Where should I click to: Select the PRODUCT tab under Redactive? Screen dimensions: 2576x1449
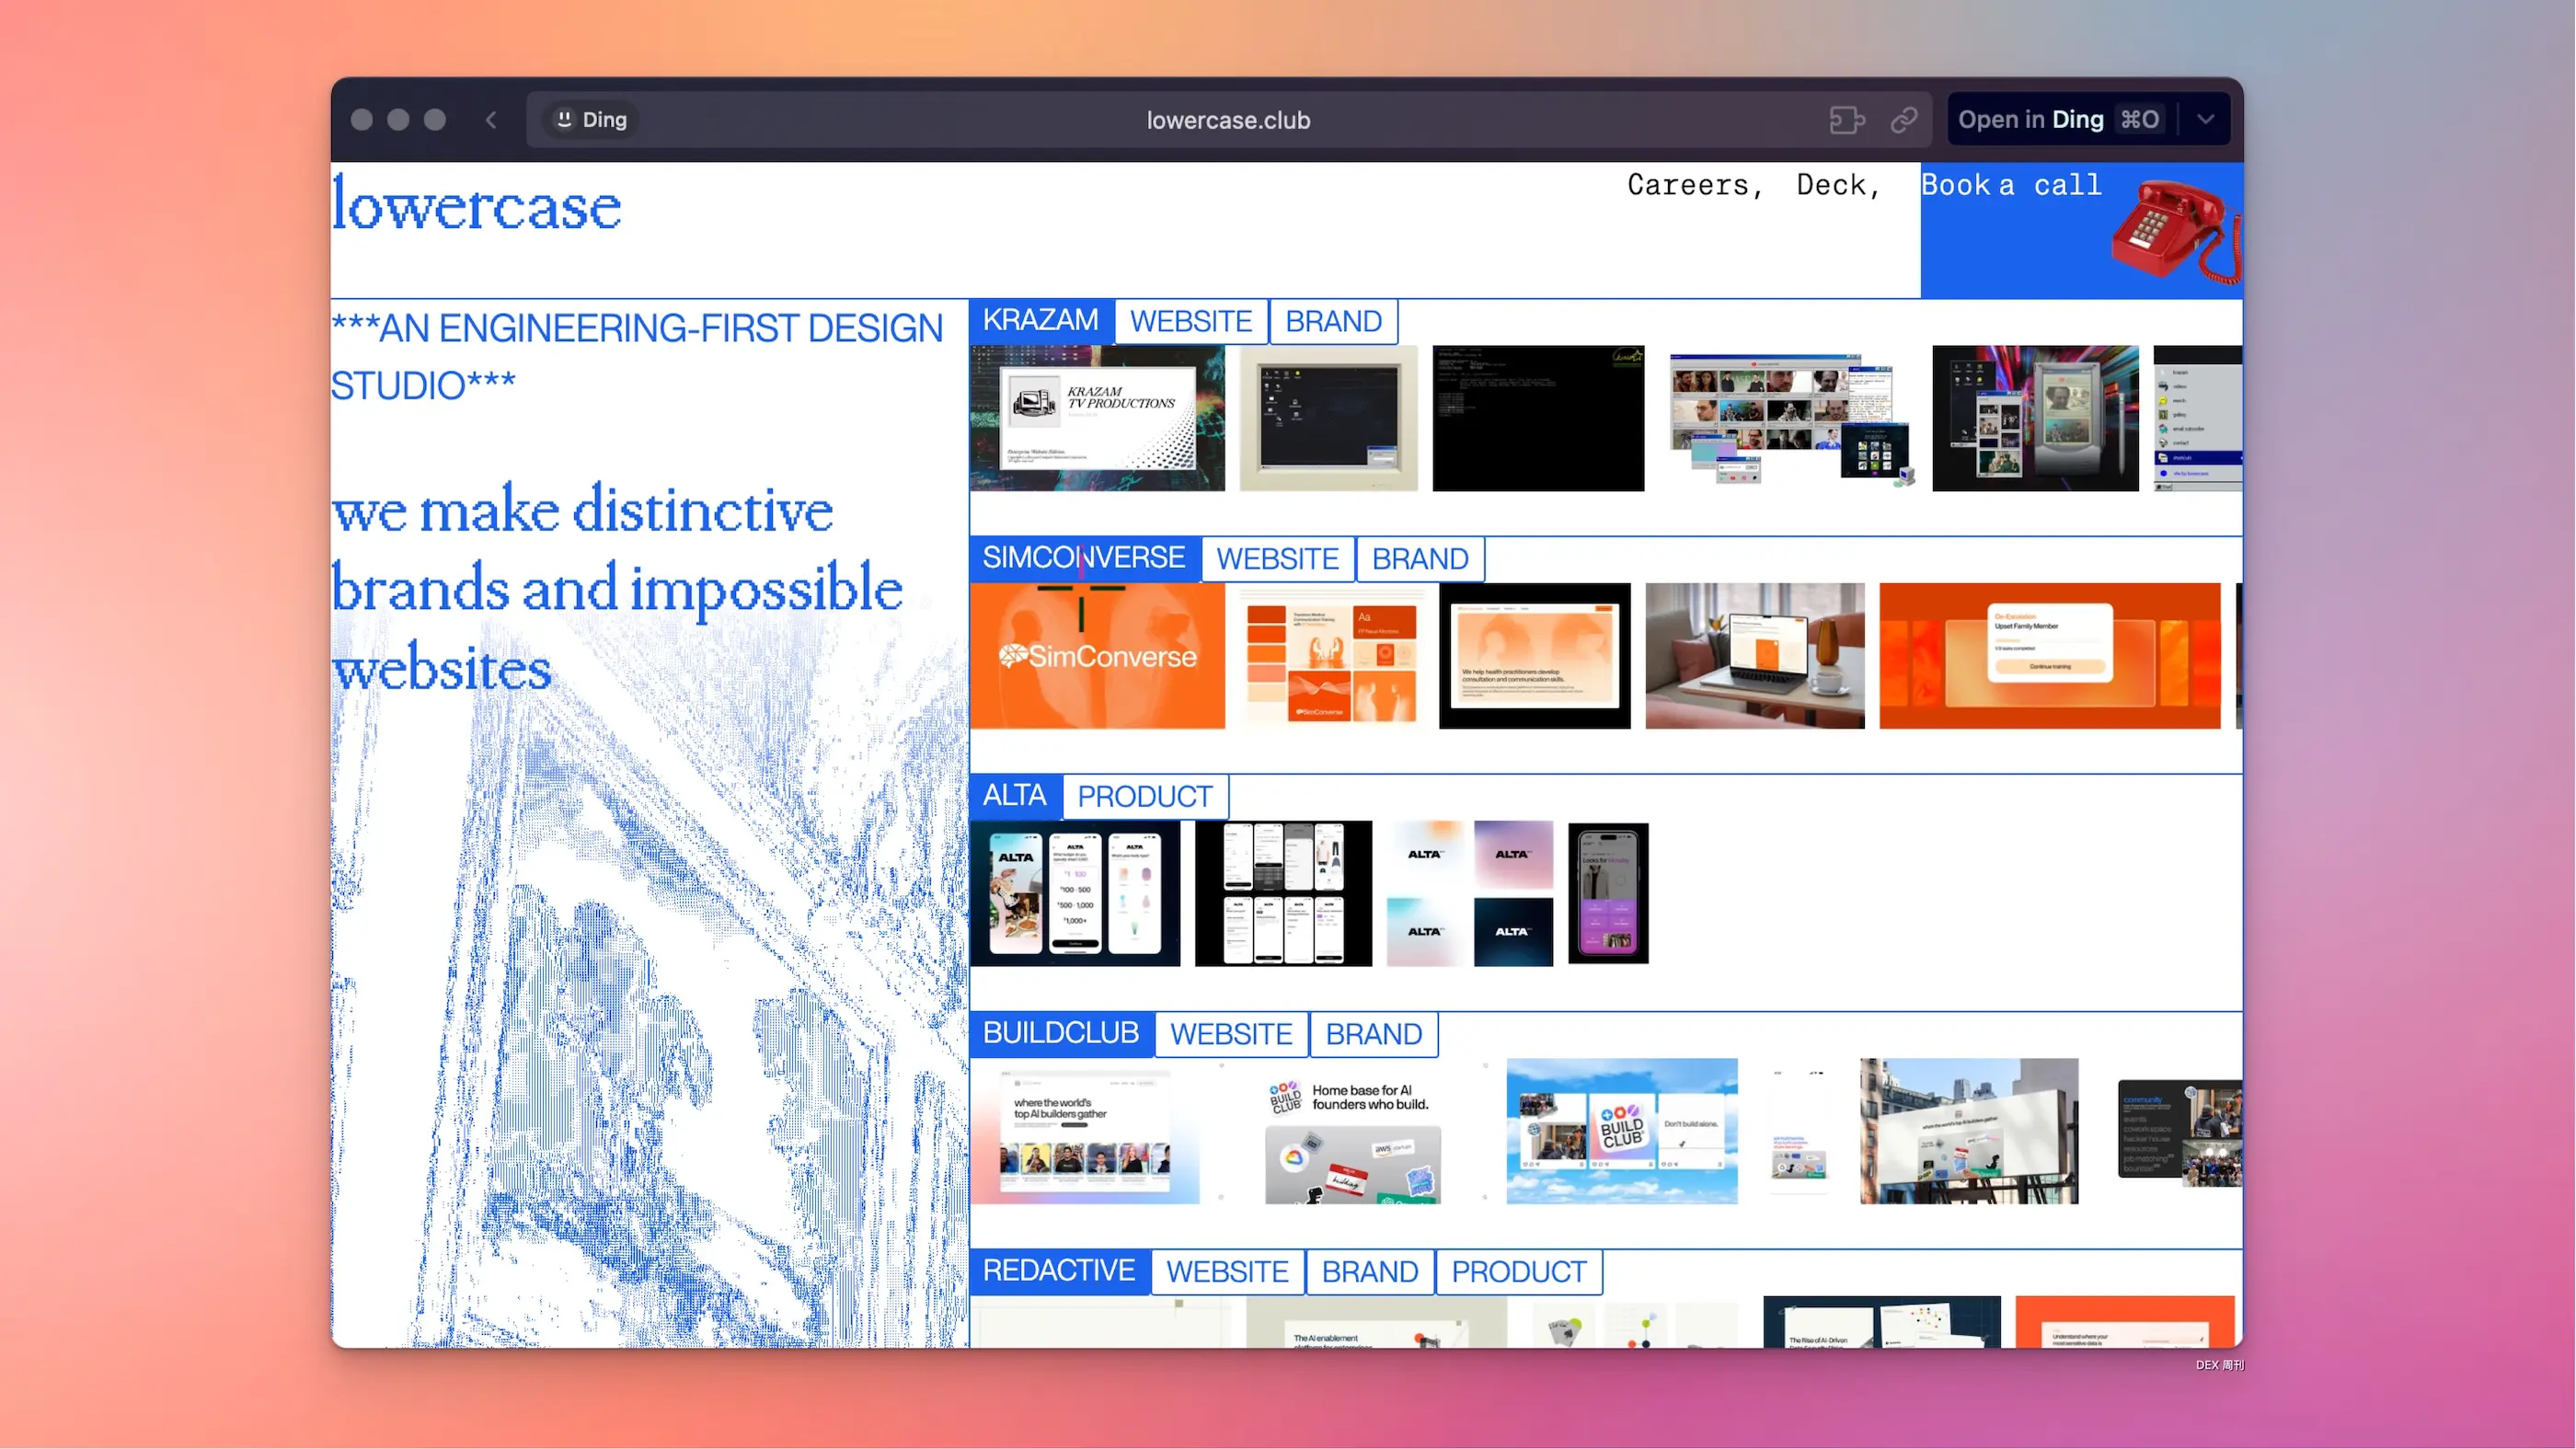point(1518,1272)
